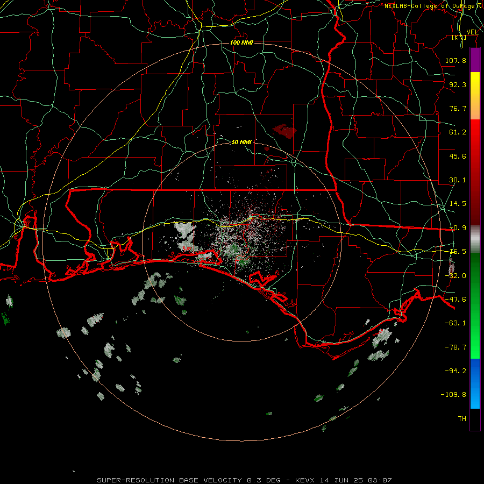Screen dimensions: 484x484
Task: Select the -0.9 velocity scale value
Action: point(458,228)
